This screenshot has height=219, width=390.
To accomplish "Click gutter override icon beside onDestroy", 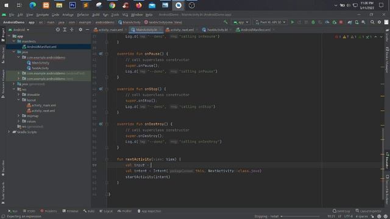I will [101, 124].
